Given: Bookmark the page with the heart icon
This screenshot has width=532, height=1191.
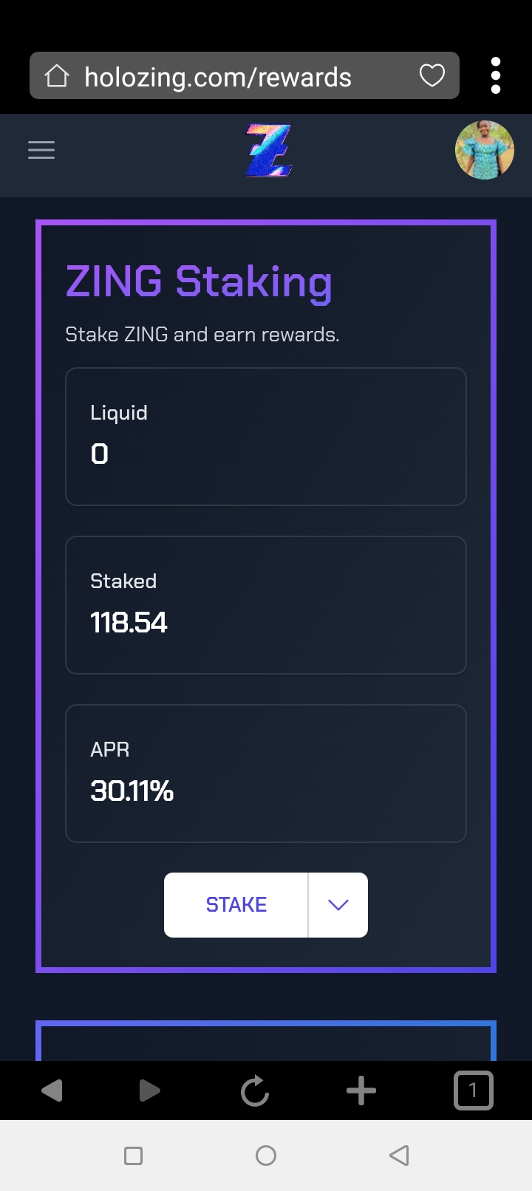Looking at the screenshot, I should point(432,75).
